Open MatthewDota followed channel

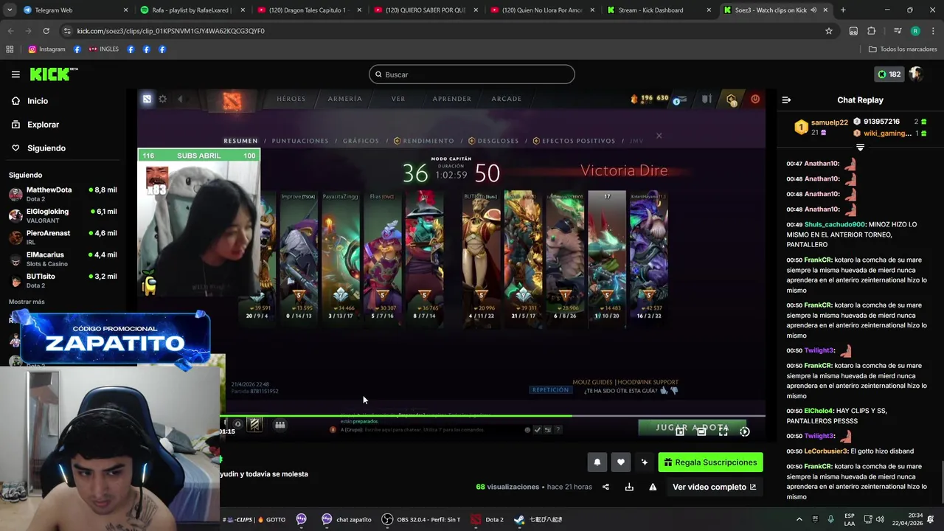point(63,195)
